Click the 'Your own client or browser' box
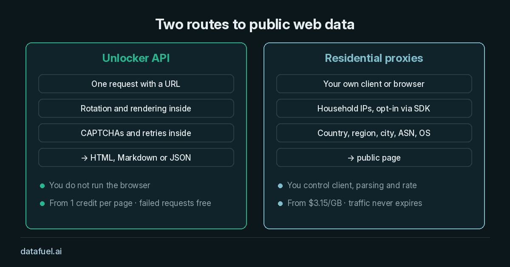 click(x=374, y=84)
